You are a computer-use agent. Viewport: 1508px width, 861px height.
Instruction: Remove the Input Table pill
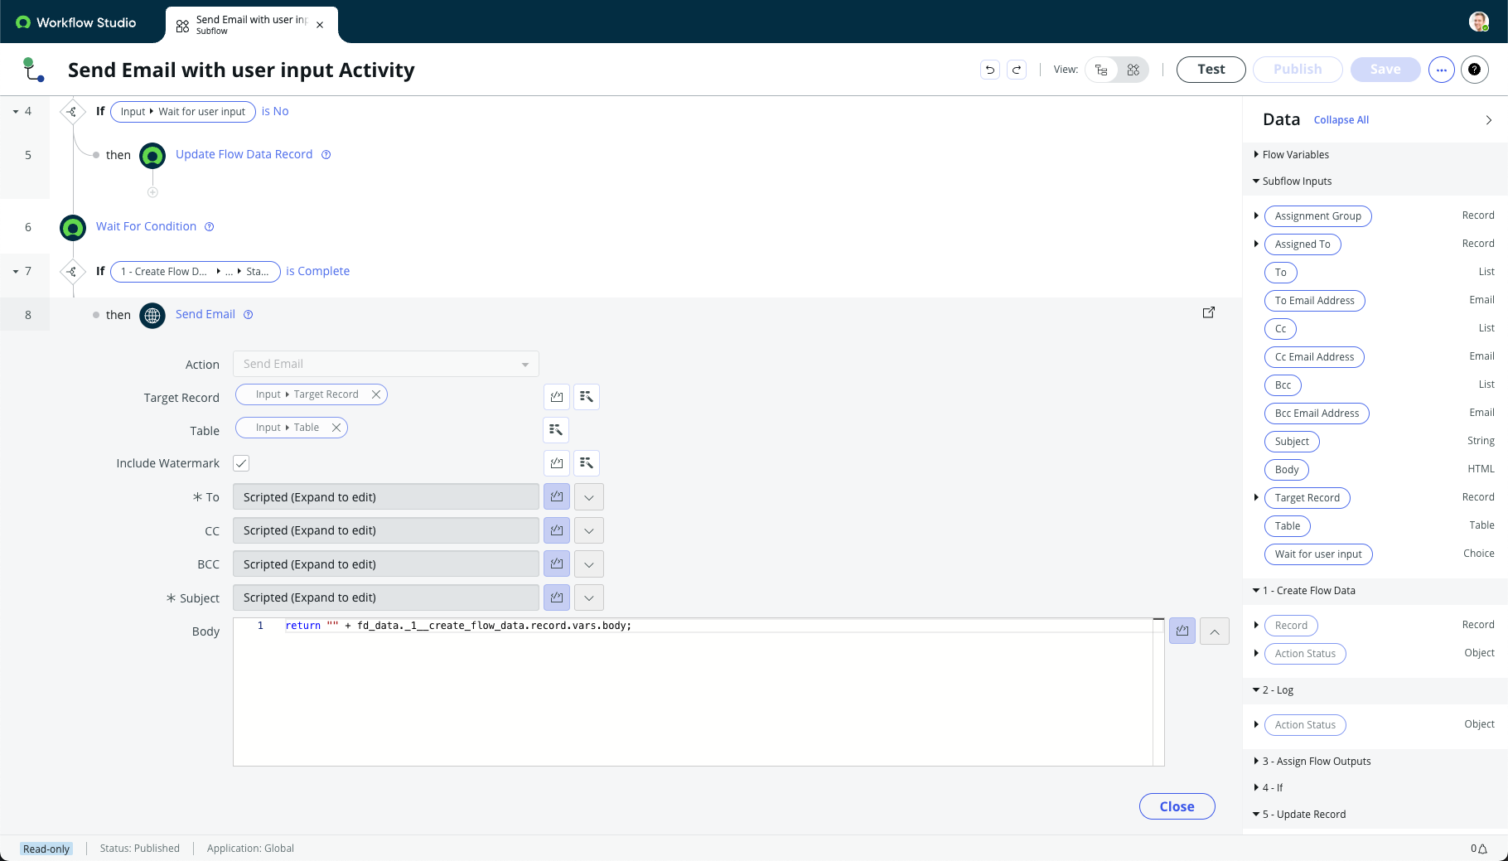click(336, 428)
